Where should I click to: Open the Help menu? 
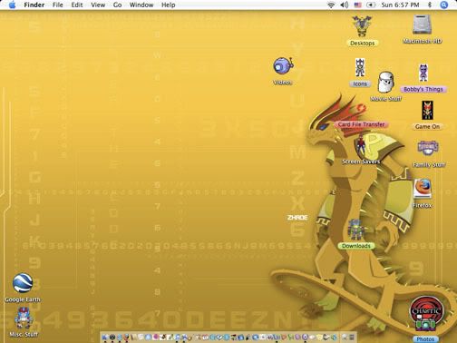pos(169,5)
